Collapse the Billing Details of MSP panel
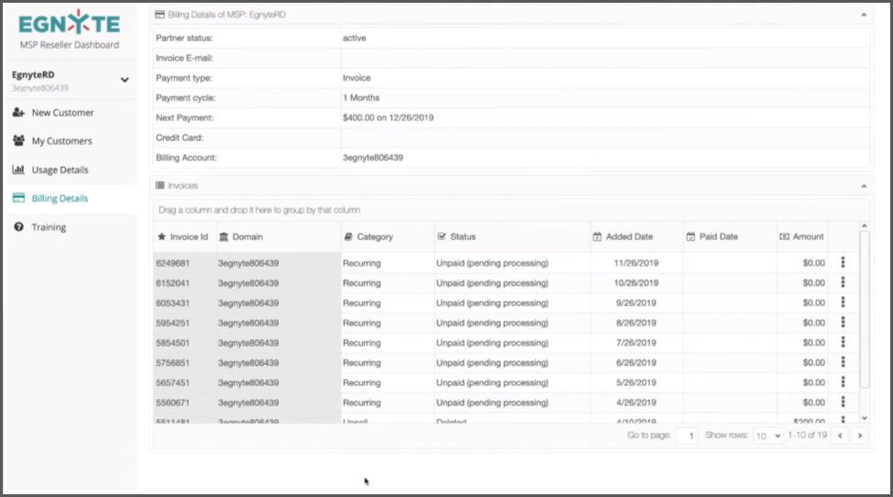This screenshot has width=893, height=497. (x=863, y=15)
